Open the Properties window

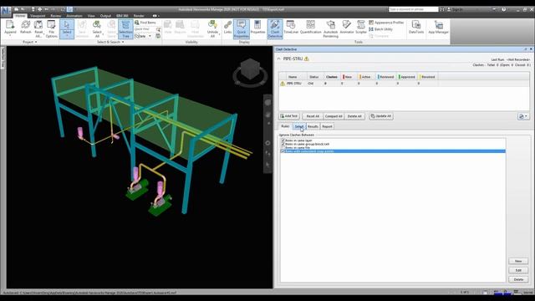point(257,27)
